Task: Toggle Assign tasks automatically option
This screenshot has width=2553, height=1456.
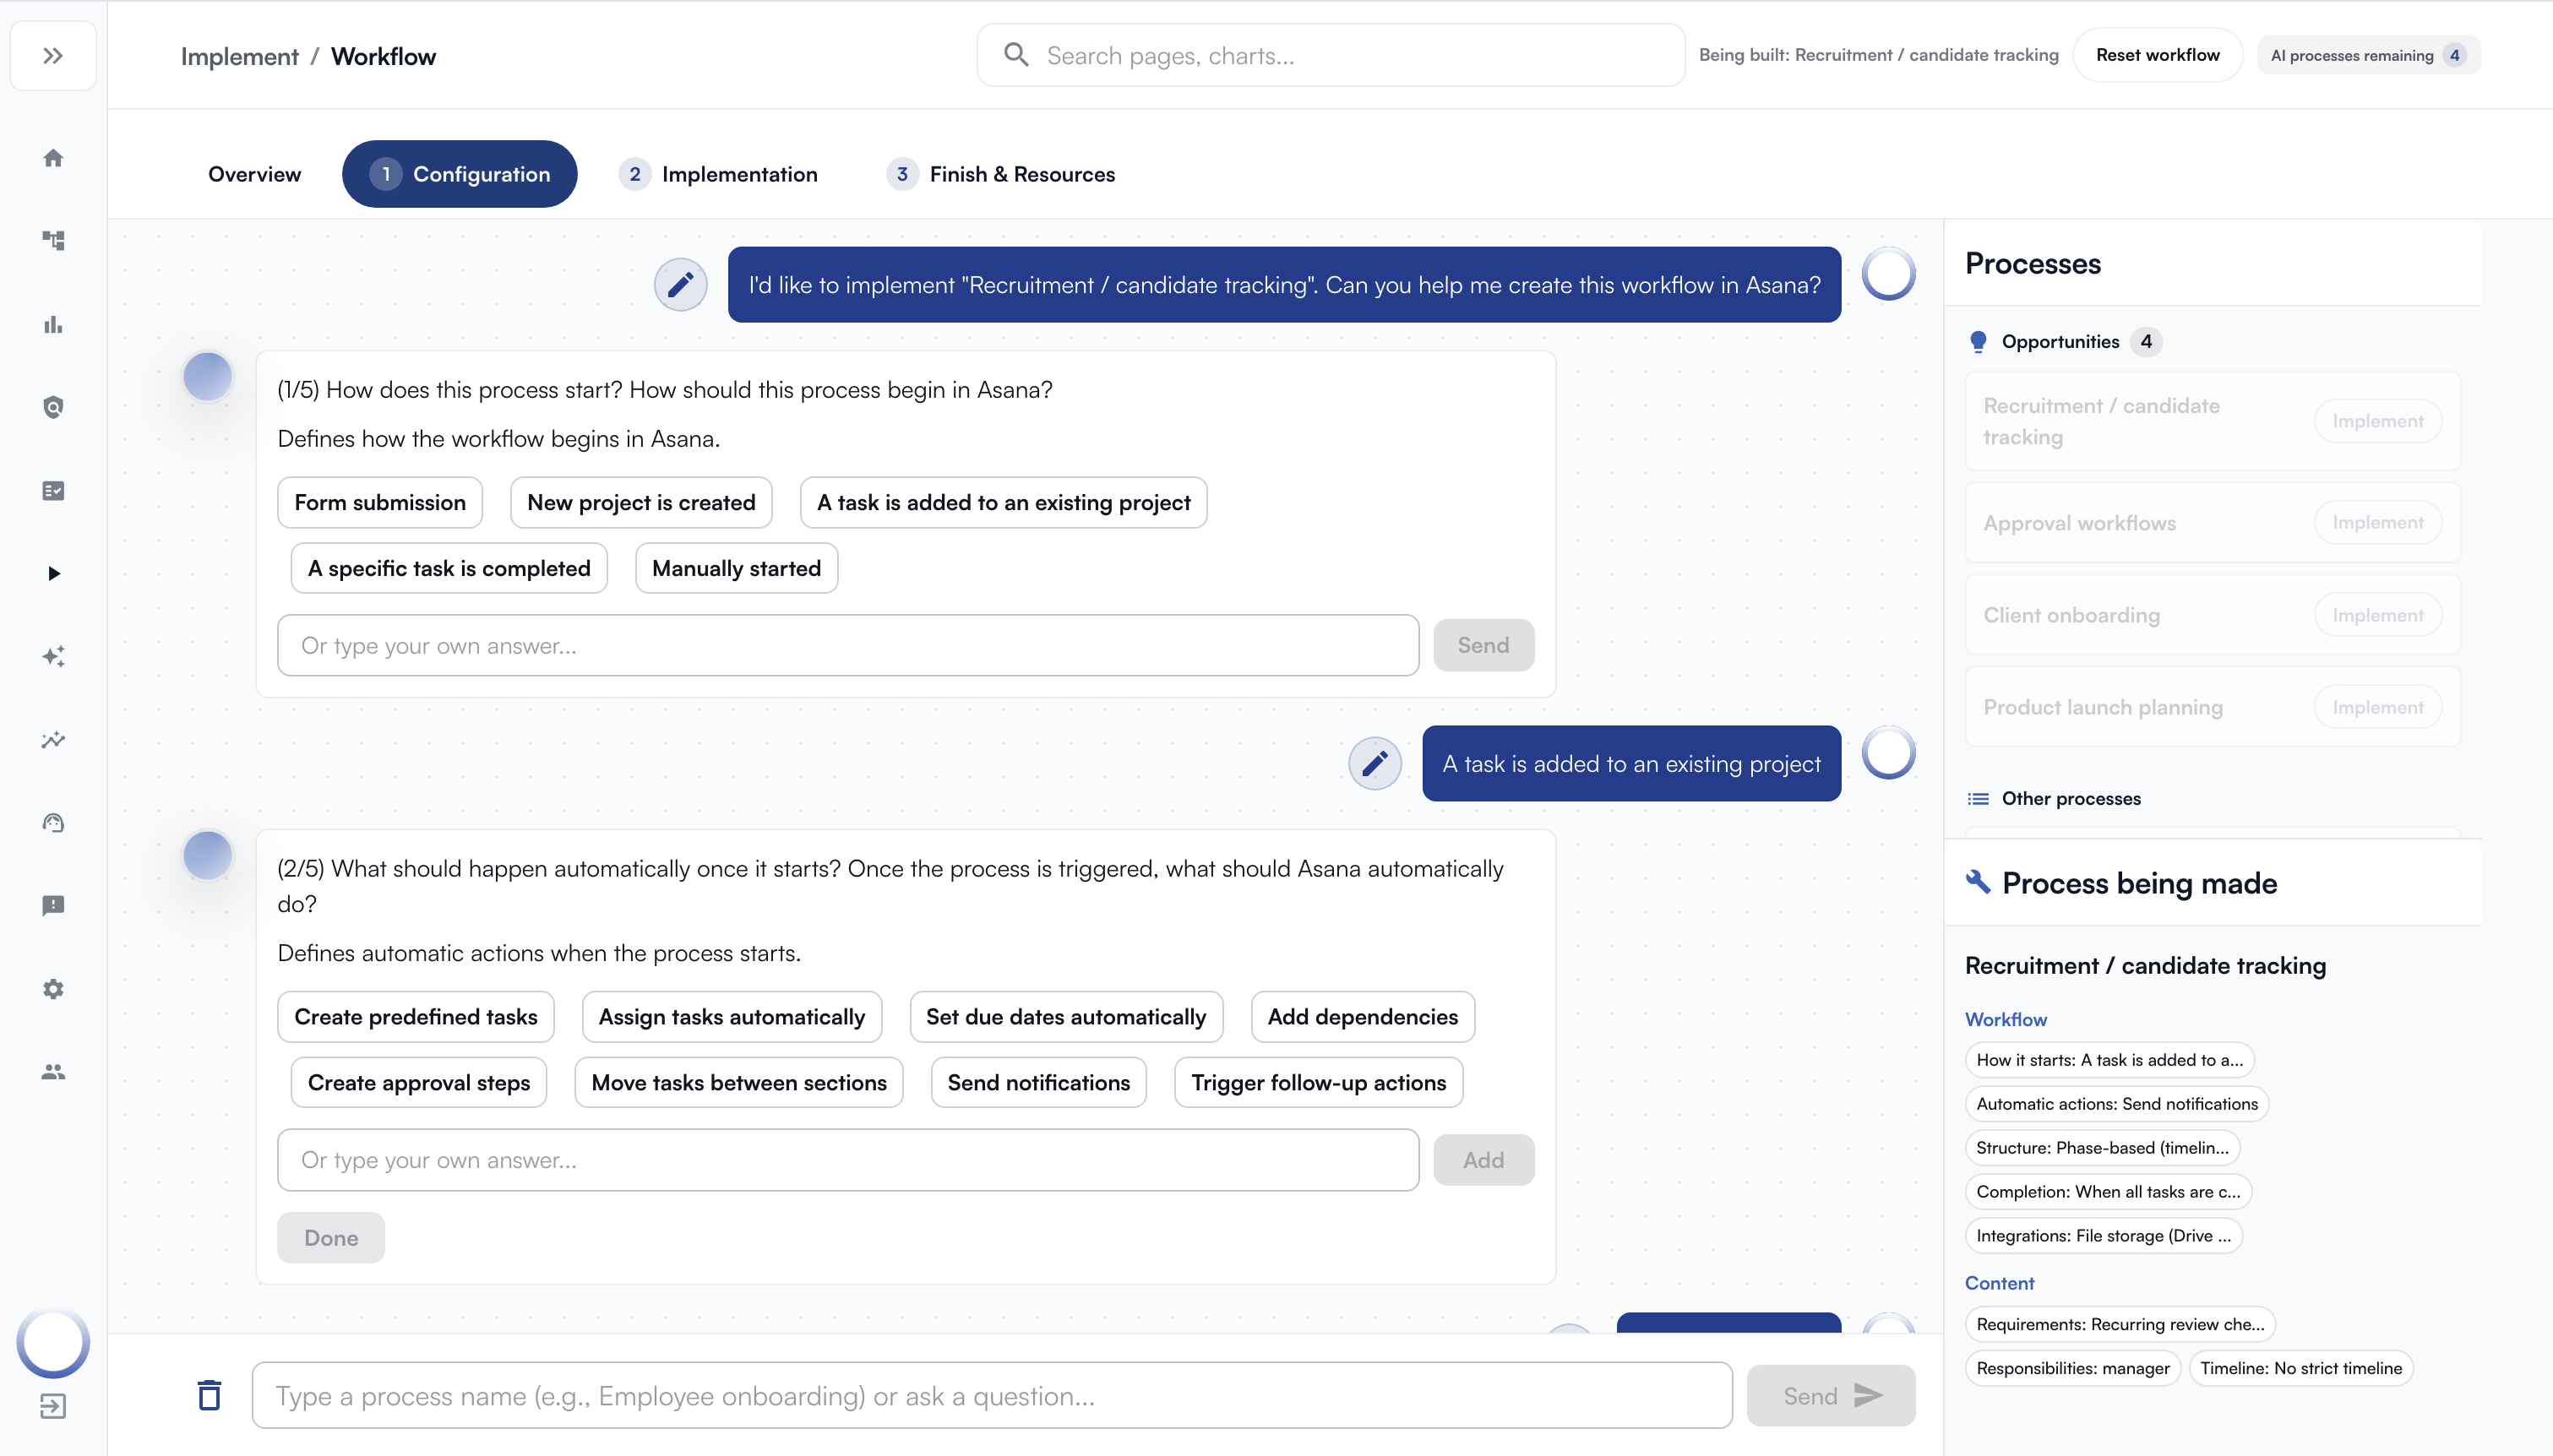Action: 731,1017
